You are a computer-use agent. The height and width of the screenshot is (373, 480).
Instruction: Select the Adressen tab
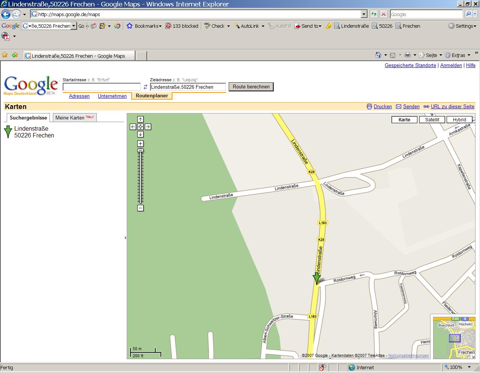point(79,96)
